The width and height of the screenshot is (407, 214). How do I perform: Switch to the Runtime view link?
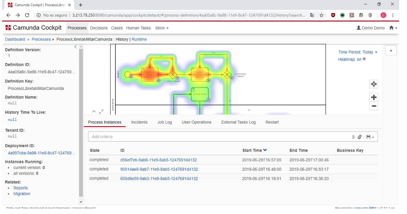(x=139, y=39)
